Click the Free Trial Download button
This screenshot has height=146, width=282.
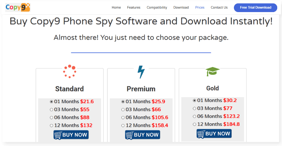coord(256,8)
